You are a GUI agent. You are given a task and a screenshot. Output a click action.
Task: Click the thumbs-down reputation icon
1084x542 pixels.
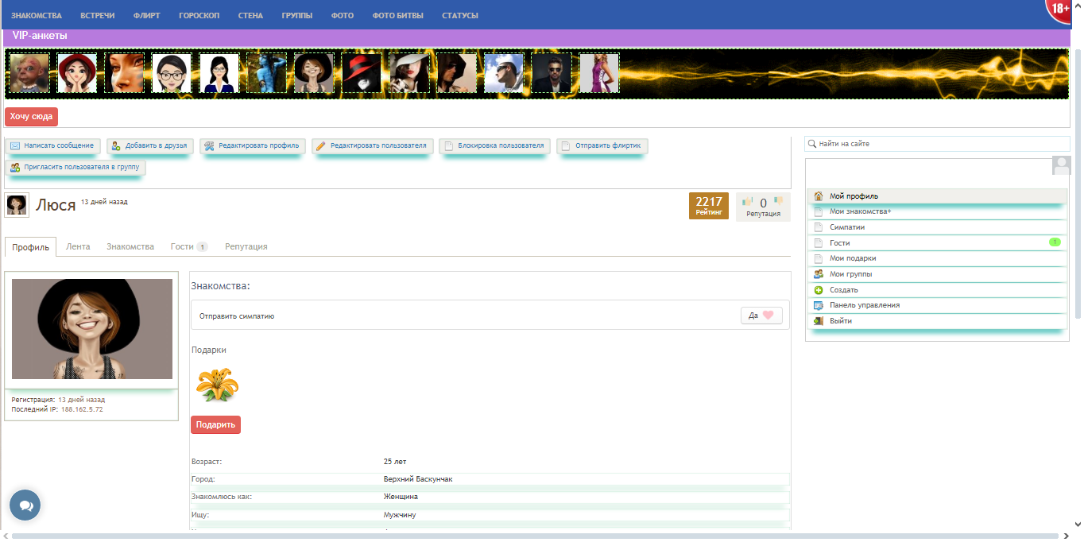point(779,201)
